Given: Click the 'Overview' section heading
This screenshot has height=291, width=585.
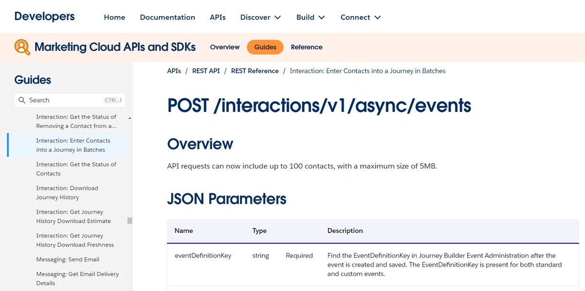Looking at the screenshot, I should [200, 144].
